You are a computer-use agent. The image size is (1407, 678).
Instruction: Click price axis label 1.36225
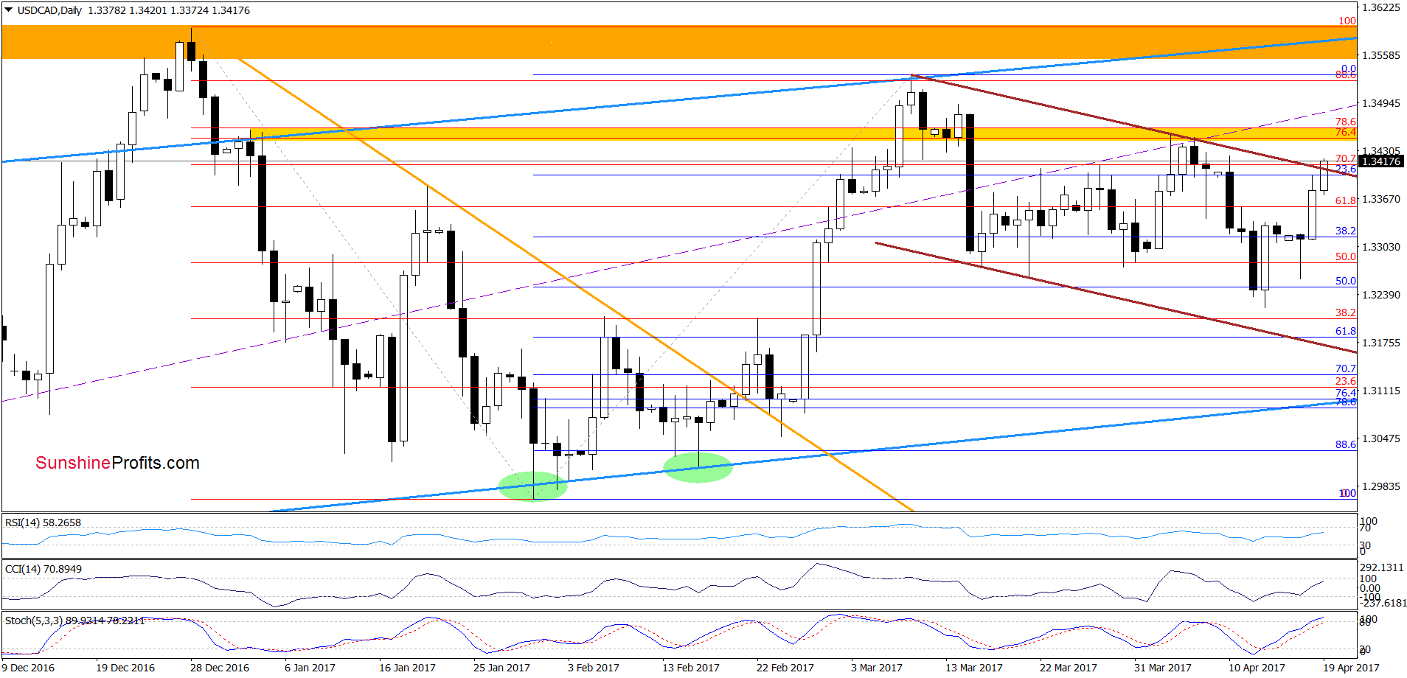1380,7
